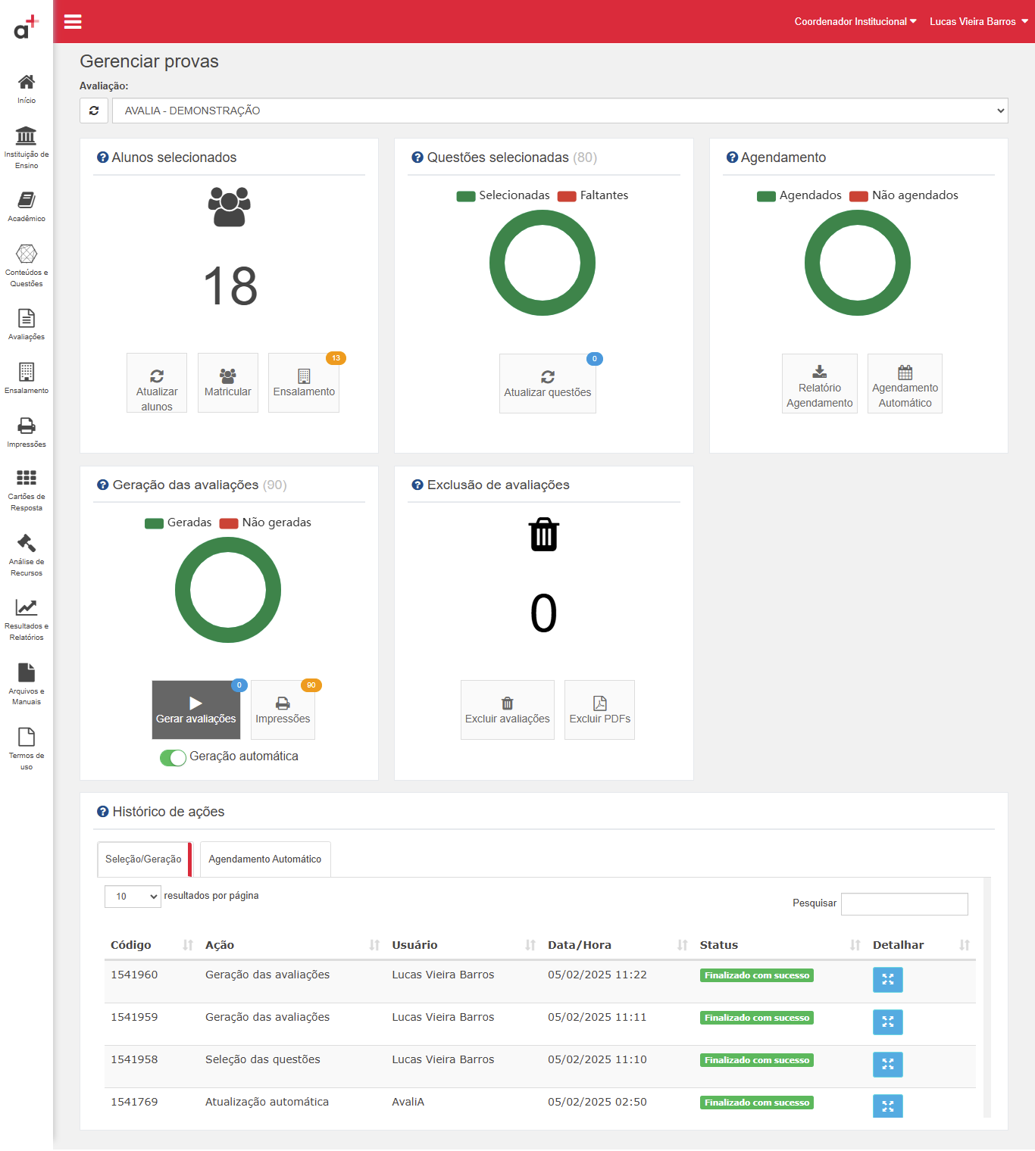Viewport: 1035px width, 1151px height.
Task: Select the Seleção/Geração tab
Action: [x=144, y=859]
